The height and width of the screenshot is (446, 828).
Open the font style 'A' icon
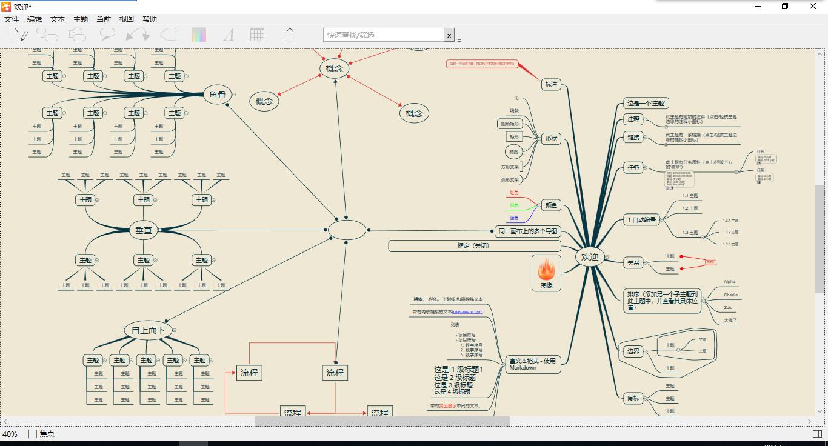pos(229,35)
